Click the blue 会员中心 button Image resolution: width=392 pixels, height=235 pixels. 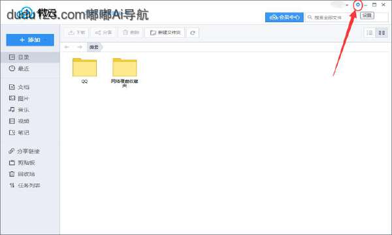[284, 17]
